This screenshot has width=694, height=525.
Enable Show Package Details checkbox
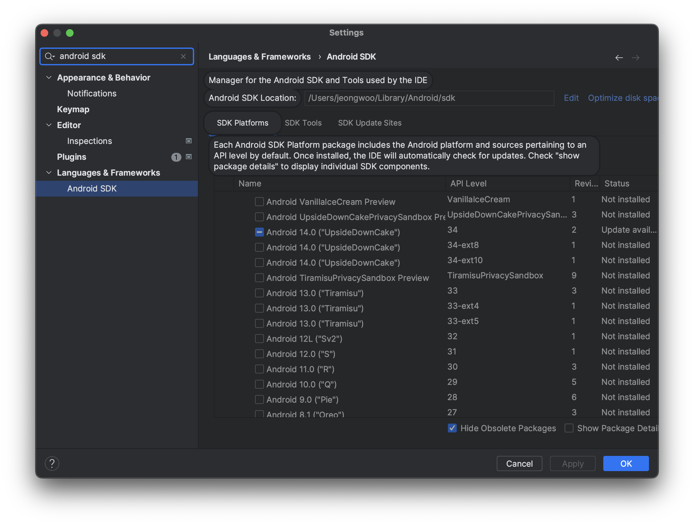point(569,428)
